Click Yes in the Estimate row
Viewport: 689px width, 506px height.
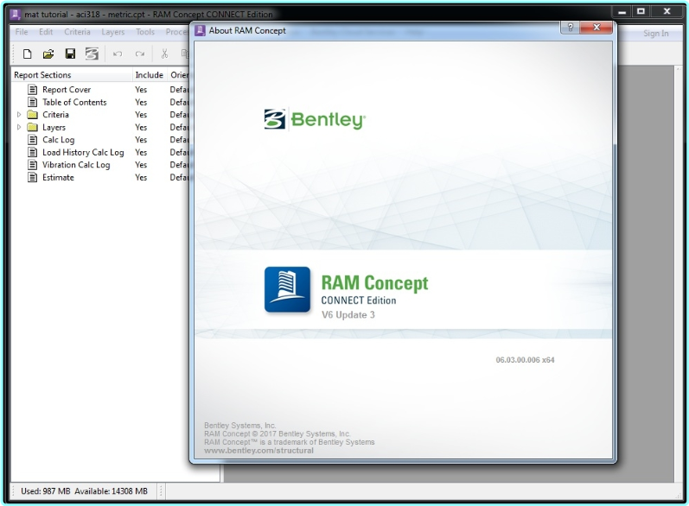pos(141,177)
